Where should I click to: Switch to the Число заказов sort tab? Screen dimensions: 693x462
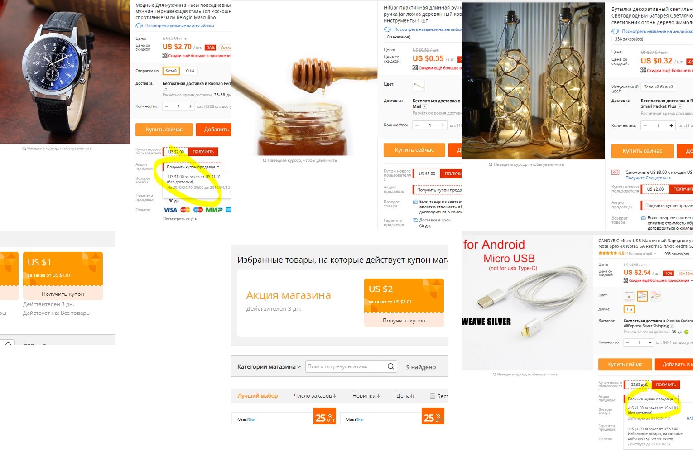pos(315,396)
